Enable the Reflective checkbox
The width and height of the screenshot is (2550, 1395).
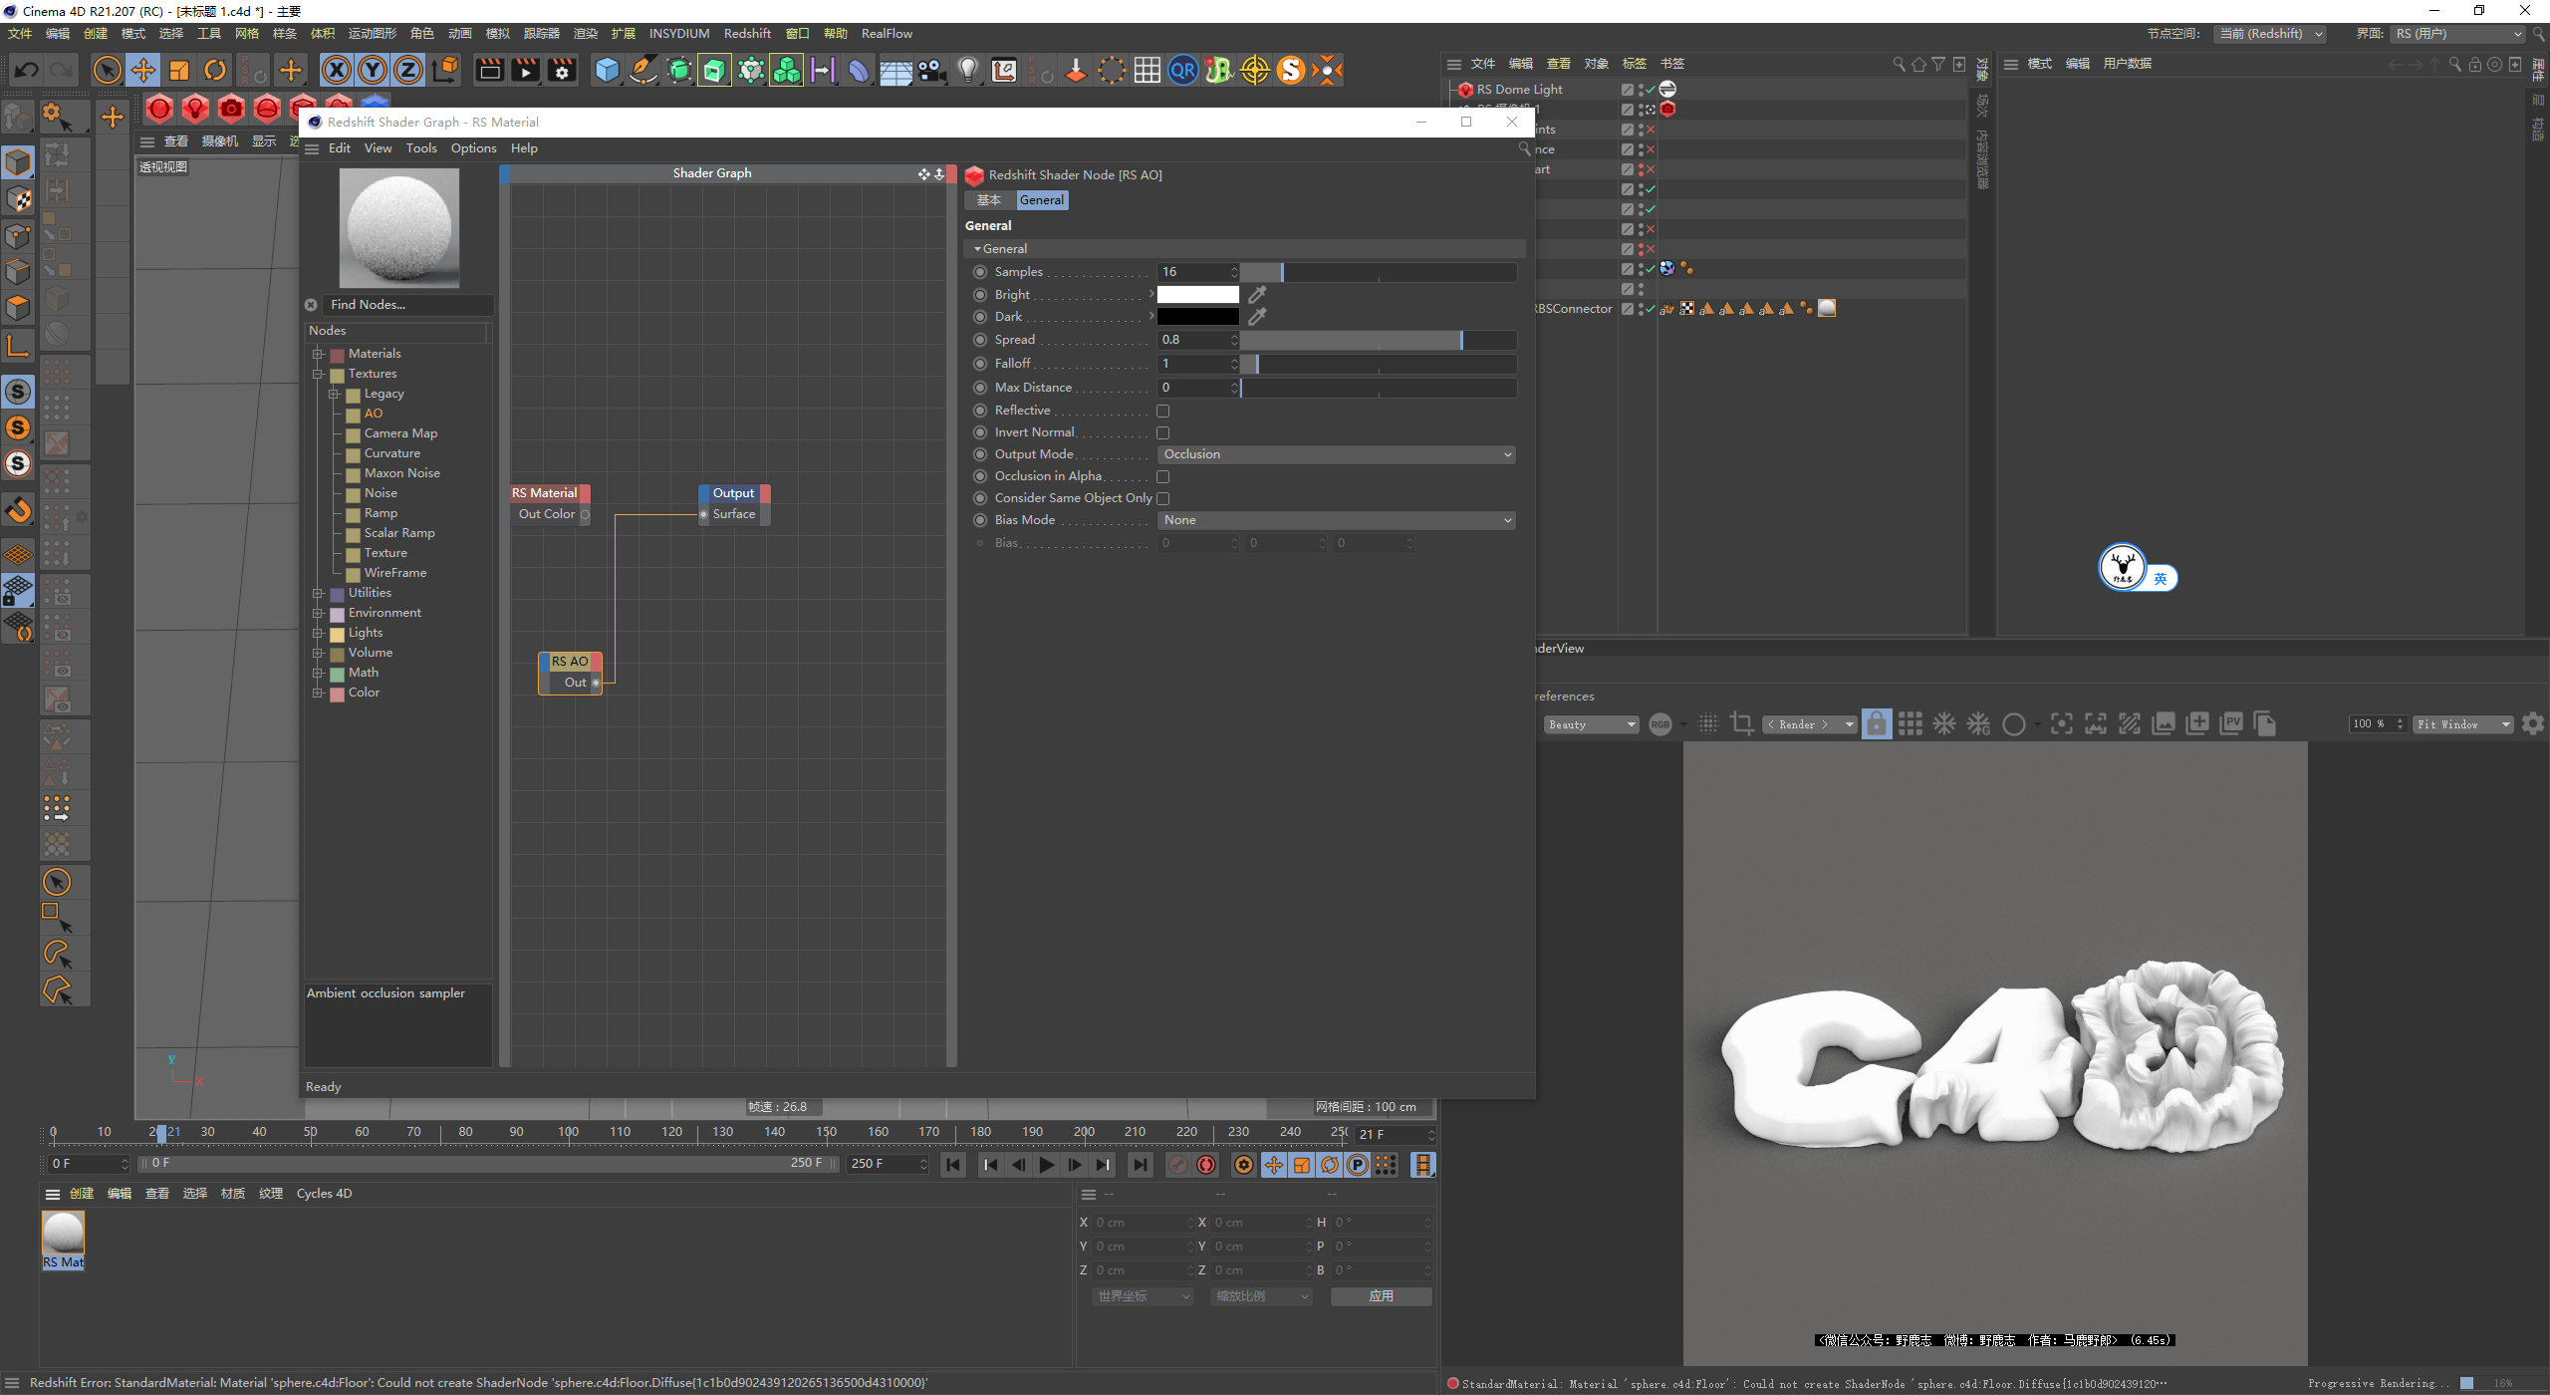click(x=1162, y=411)
